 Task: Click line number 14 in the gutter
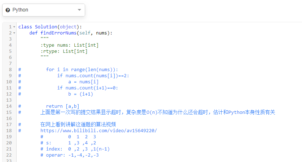(9, 106)
